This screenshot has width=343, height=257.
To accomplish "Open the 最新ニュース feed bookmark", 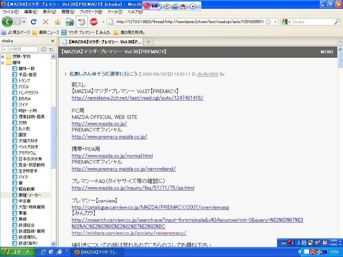I will [x=46, y=33].
